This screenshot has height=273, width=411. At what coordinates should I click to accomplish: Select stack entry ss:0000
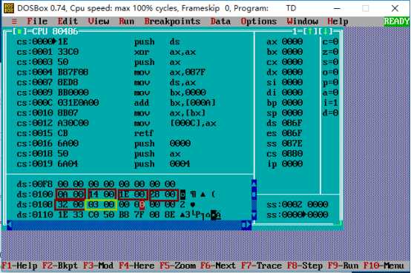point(297,215)
